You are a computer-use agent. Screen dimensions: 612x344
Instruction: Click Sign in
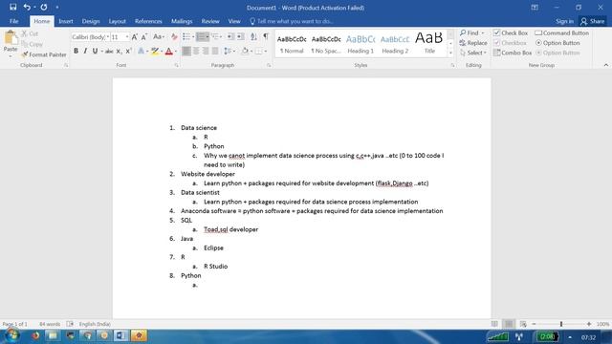pos(565,21)
